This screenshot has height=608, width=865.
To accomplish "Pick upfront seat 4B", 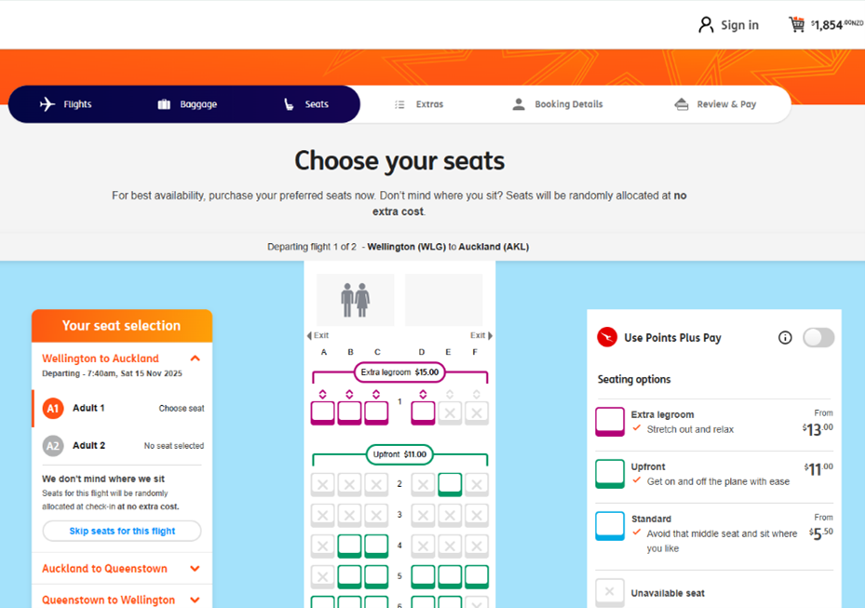I will pyautogui.click(x=349, y=546).
